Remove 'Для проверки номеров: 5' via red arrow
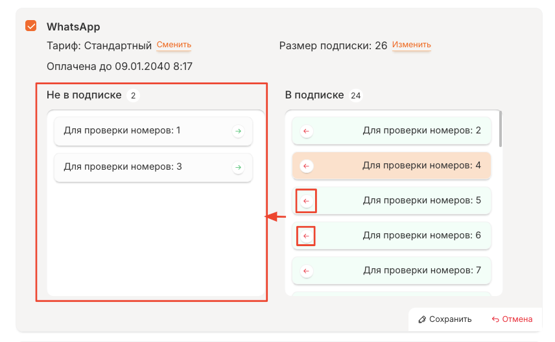Image resolution: width=555 pixels, height=342 pixels. coord(307,201)
